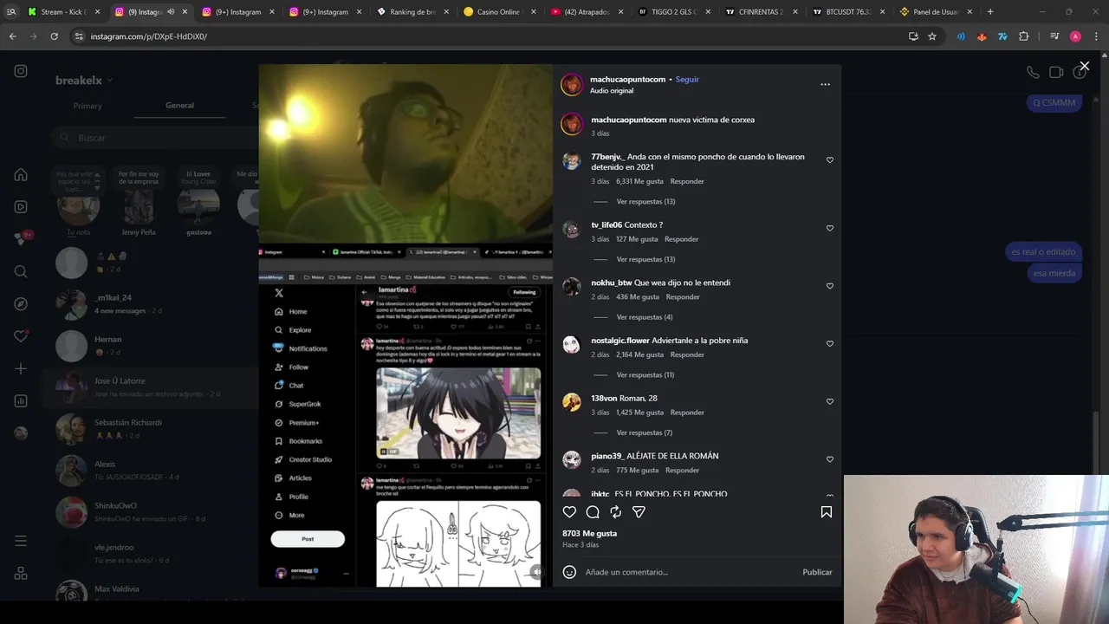Image resolution: width=1109 pixels, height=624 pixels.
Task: Reply to tv_life06's comment
Action: coord(681,239)
